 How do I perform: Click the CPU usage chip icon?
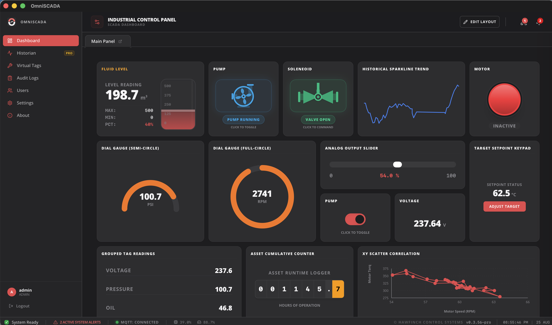[175, 322]
